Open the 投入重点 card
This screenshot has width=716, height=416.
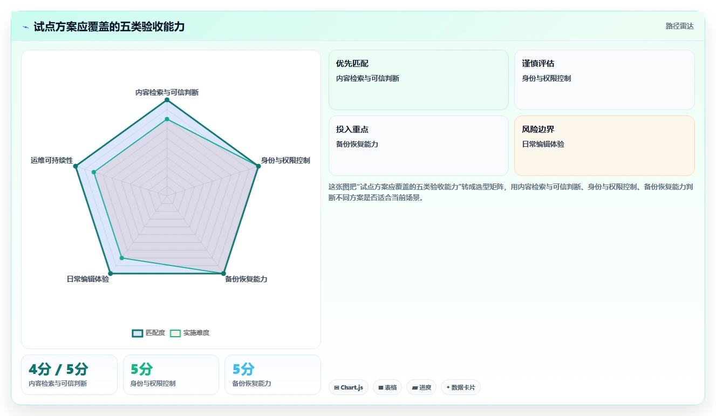(x=418, y=146)
